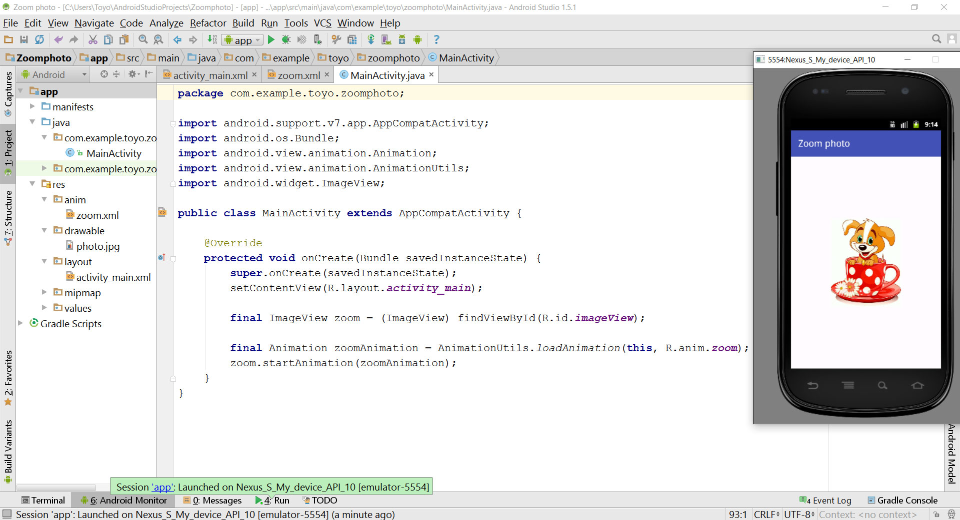Open the Build menu
The image size is (960, 520).
click(x=243, y=23)
